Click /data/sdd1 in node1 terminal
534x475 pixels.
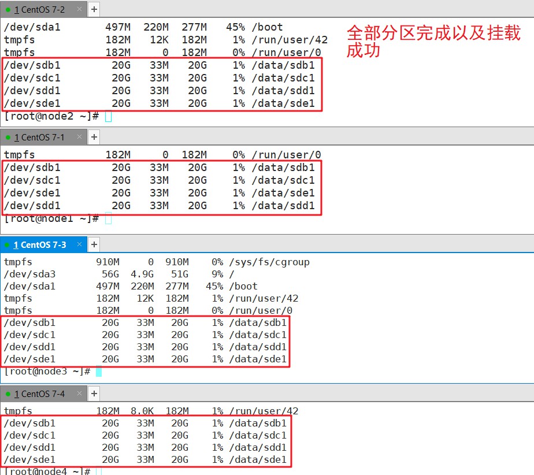[x=283, y=206]
